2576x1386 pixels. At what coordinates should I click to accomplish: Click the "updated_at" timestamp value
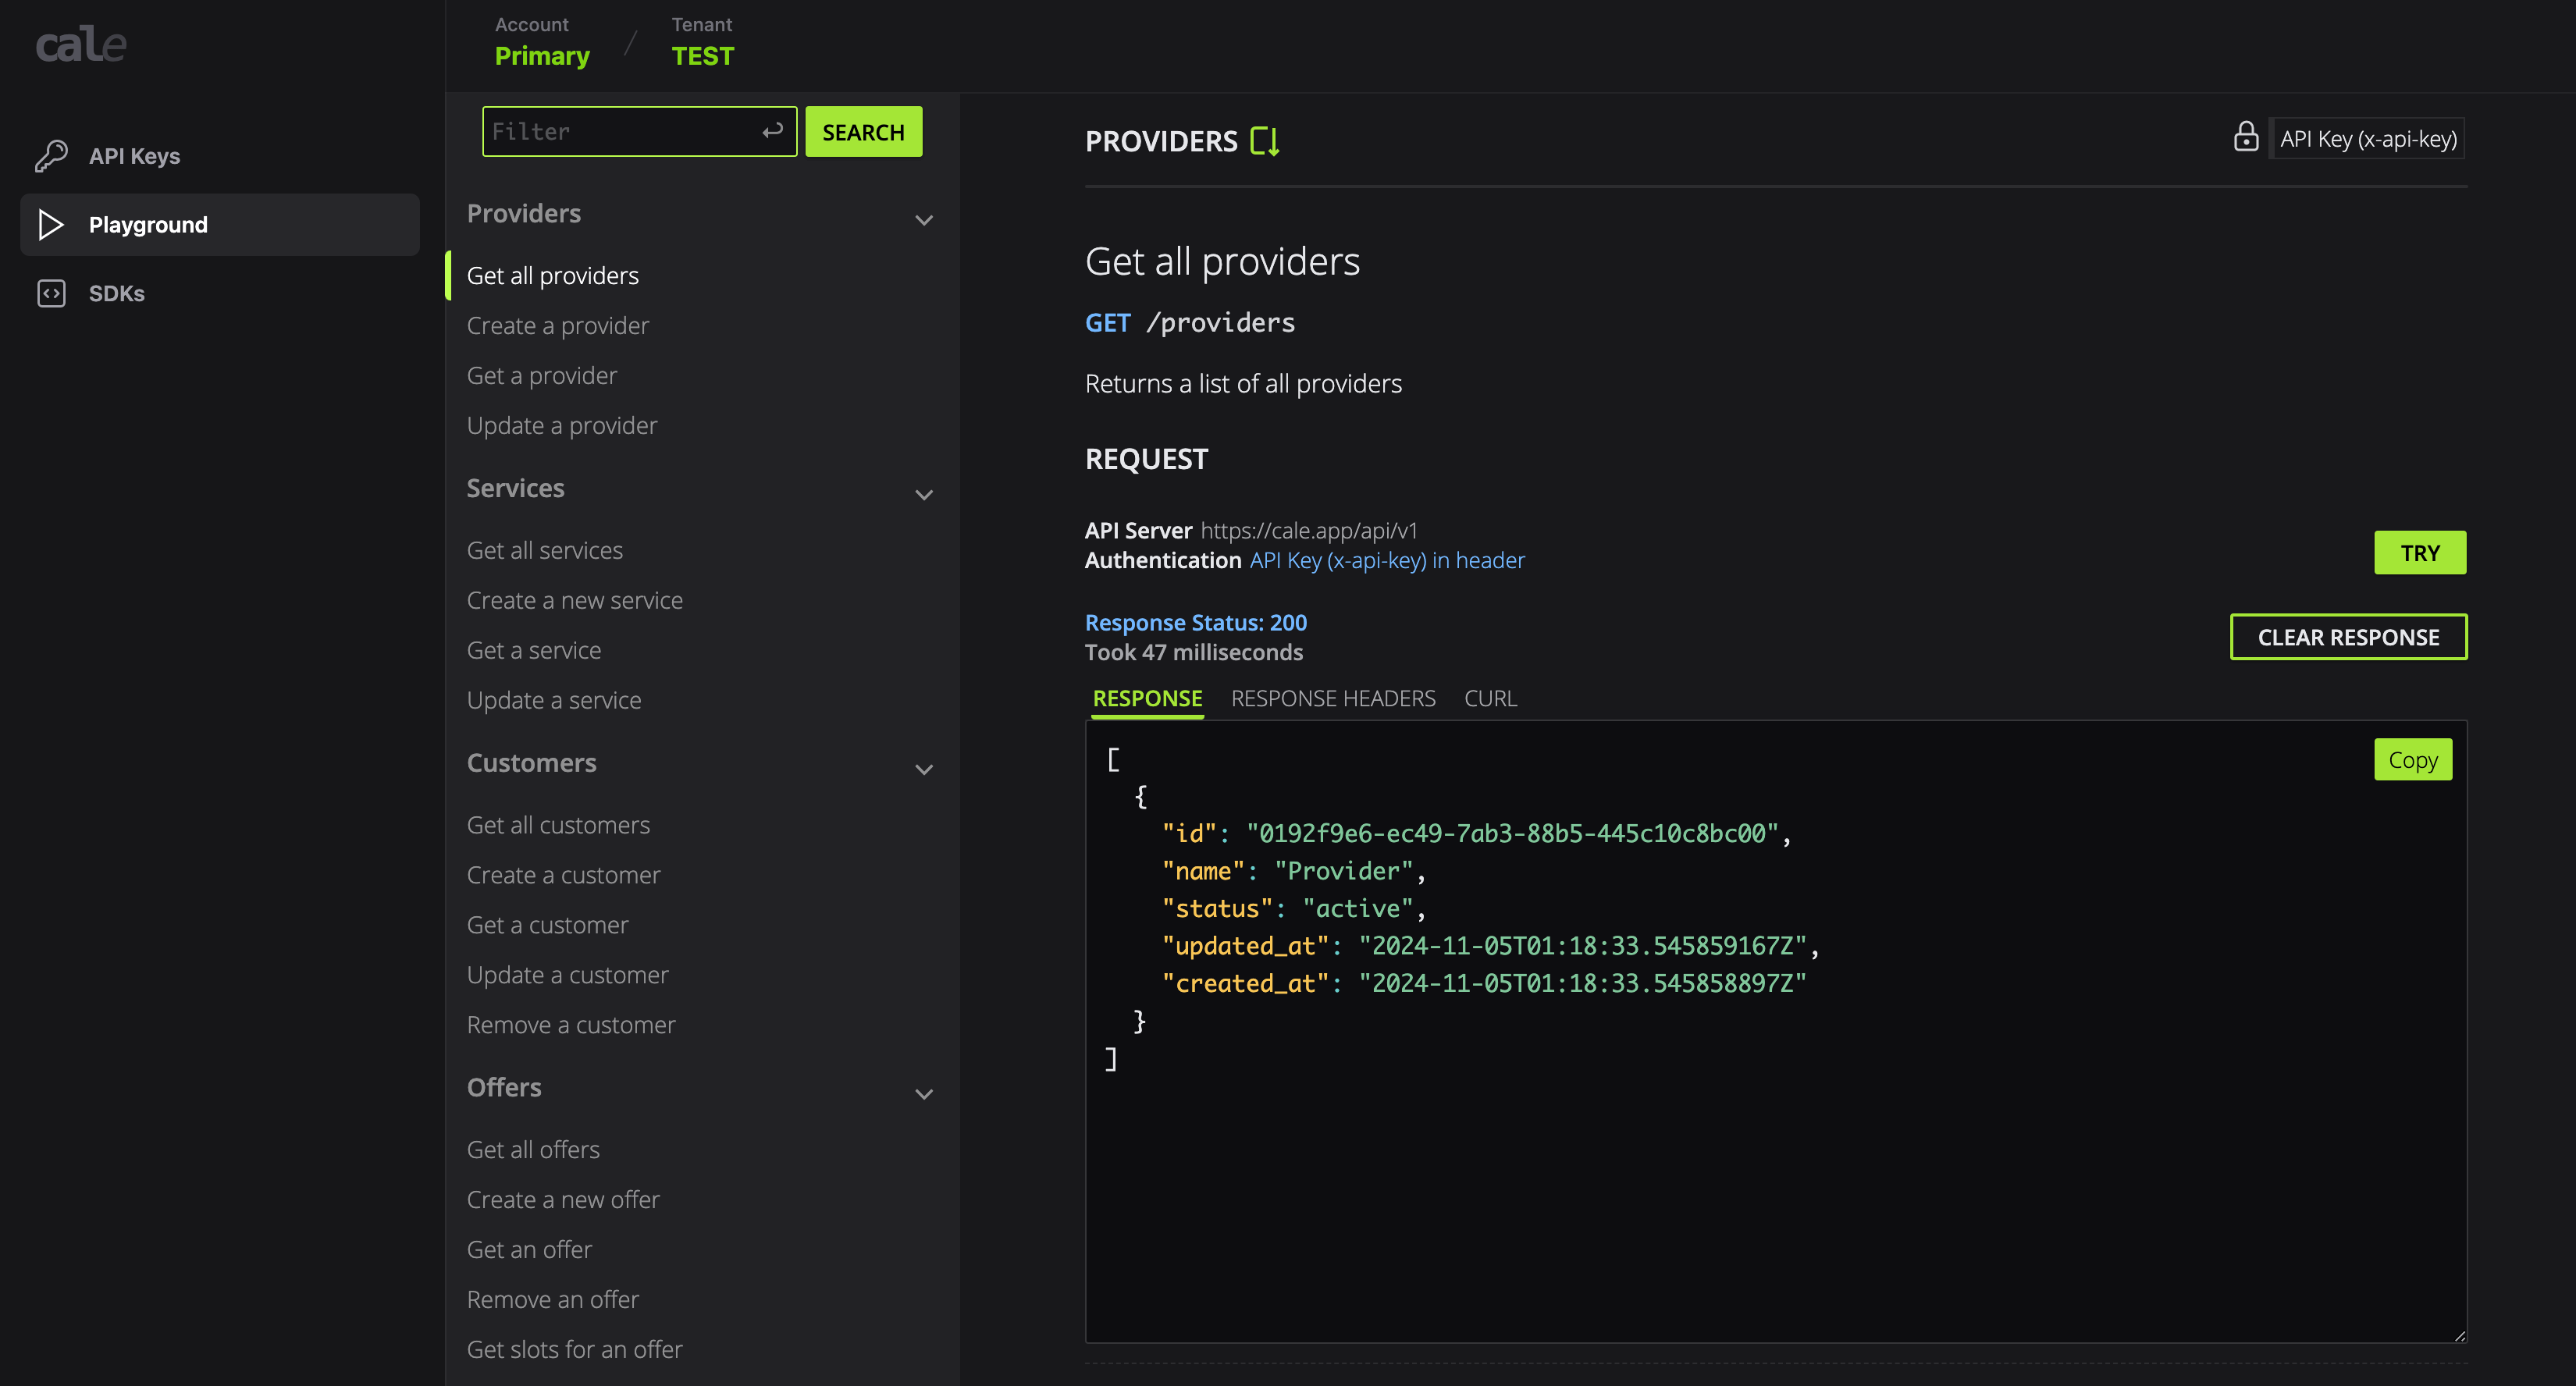pos(1583,945)
